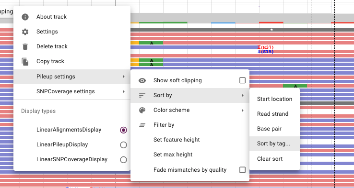Choose Sort by tag... option

coord(274,144)
